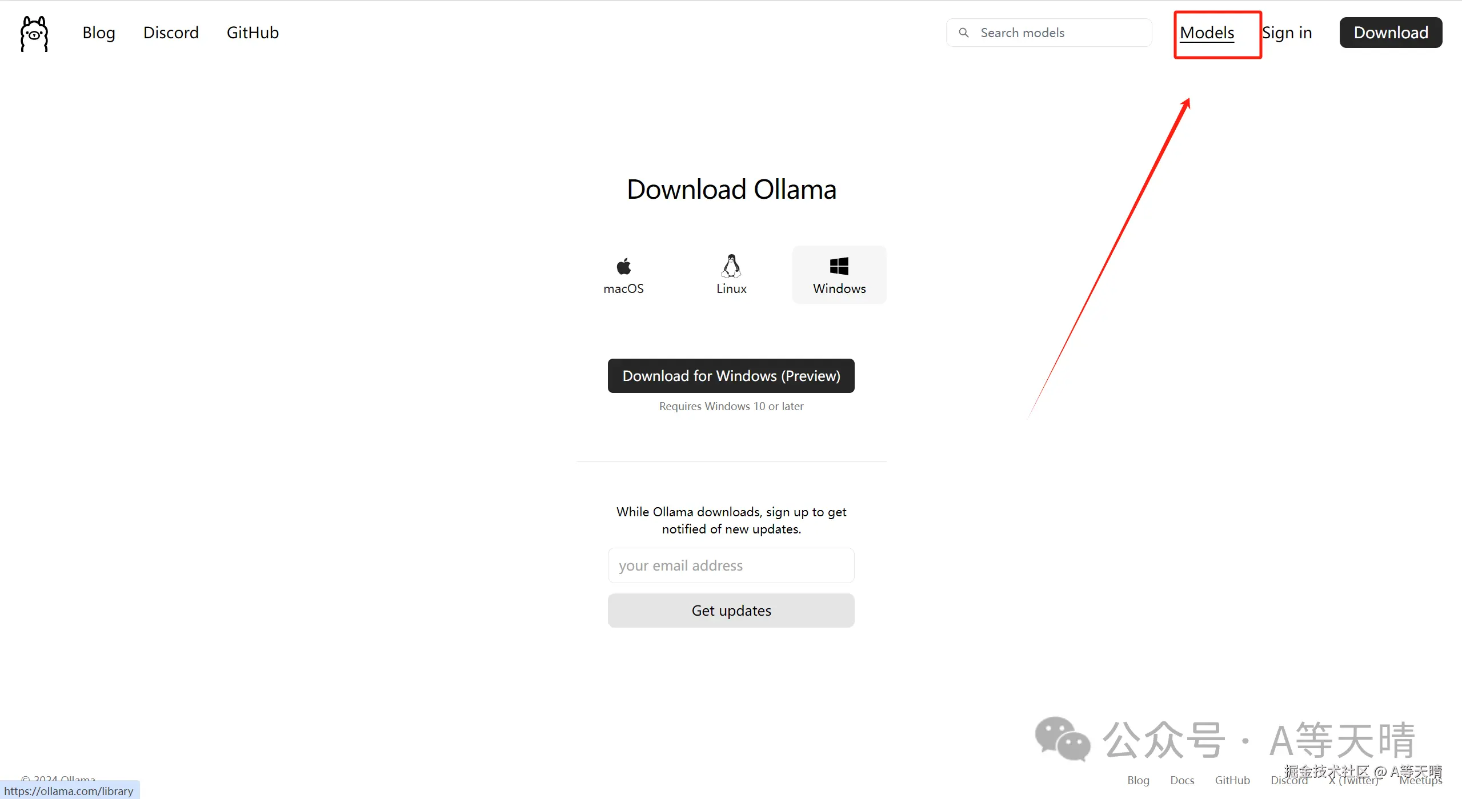Open the Sign in page
The image size is (1462, 799).
tap(1287, 33)
